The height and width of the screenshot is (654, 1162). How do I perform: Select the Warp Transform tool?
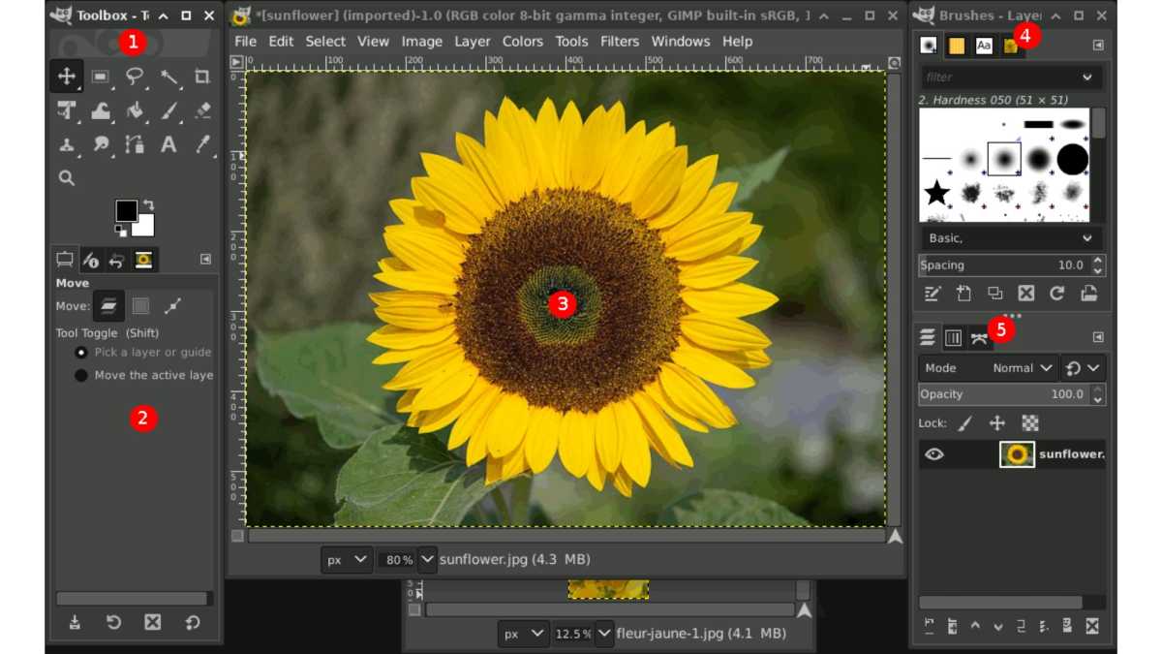pyautogui.click(x=101, y=110)
